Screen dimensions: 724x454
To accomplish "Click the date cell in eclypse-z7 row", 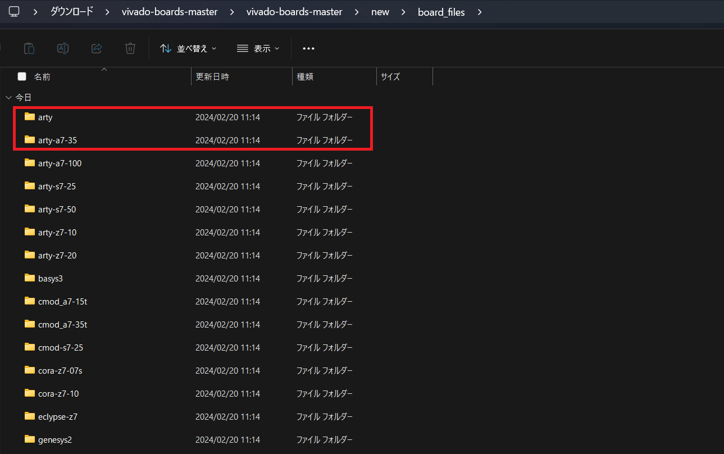I will 227,417.
